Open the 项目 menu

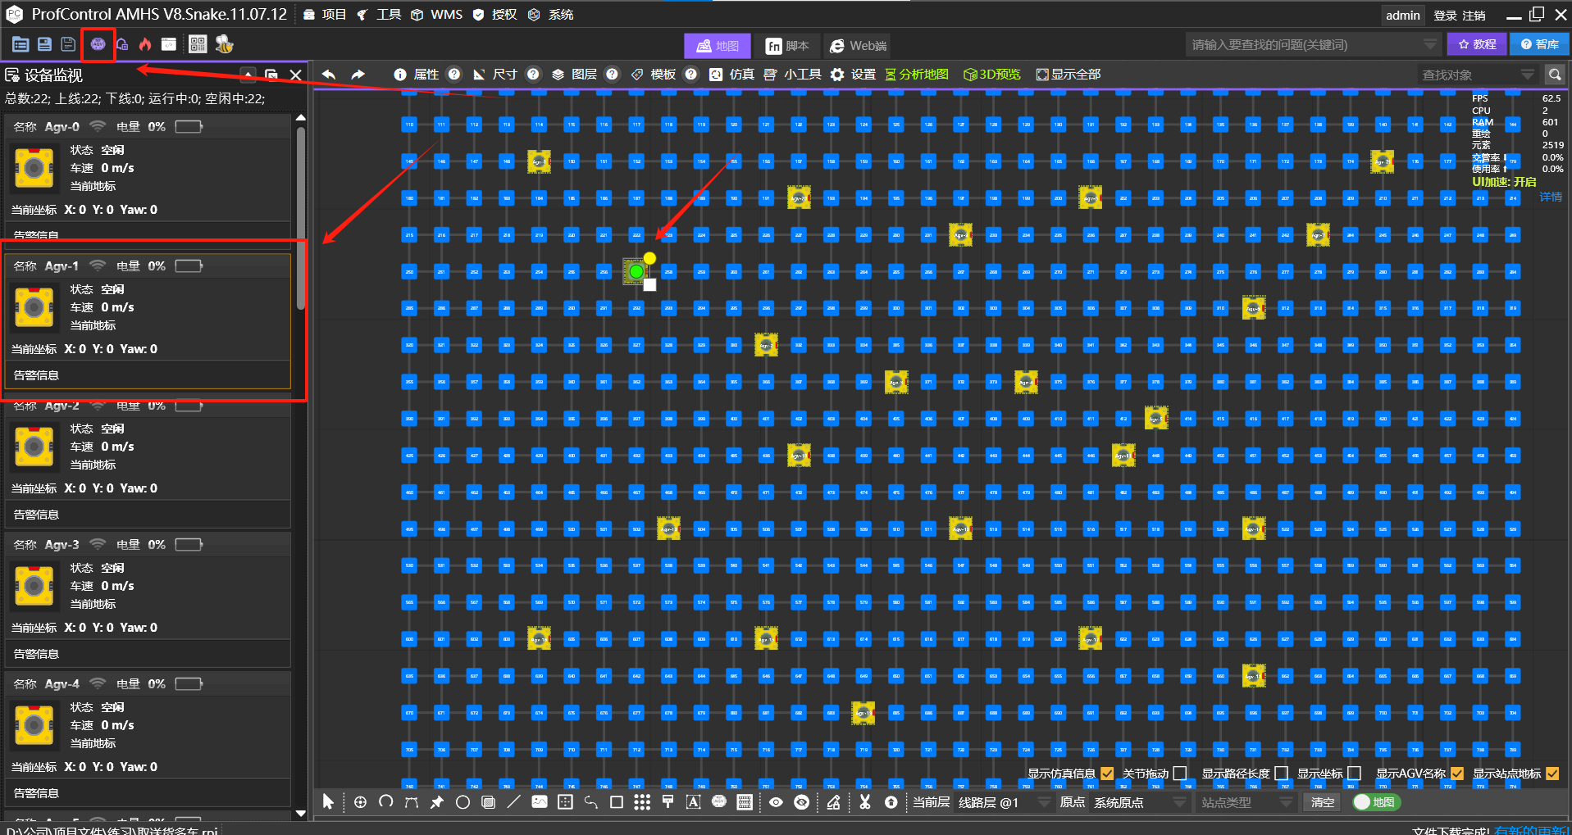pyautogui.click(x=325, y=15)
